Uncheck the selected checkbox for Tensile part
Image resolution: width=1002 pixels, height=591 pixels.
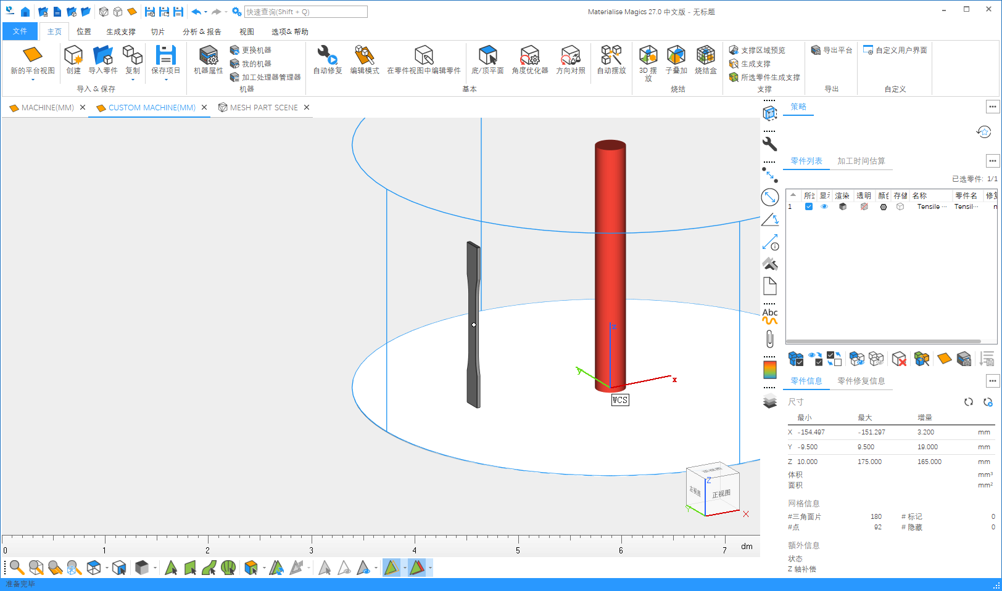808,207
